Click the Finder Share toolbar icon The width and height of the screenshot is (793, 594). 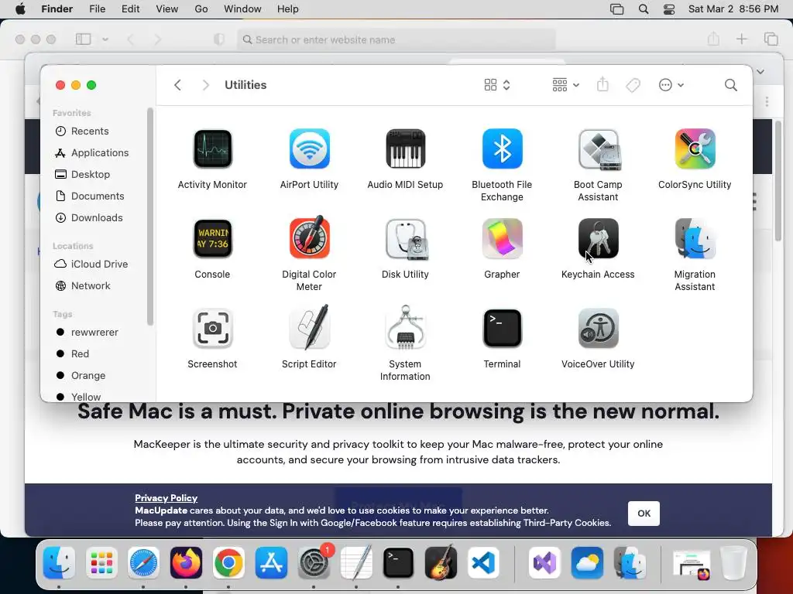[602, 84]
